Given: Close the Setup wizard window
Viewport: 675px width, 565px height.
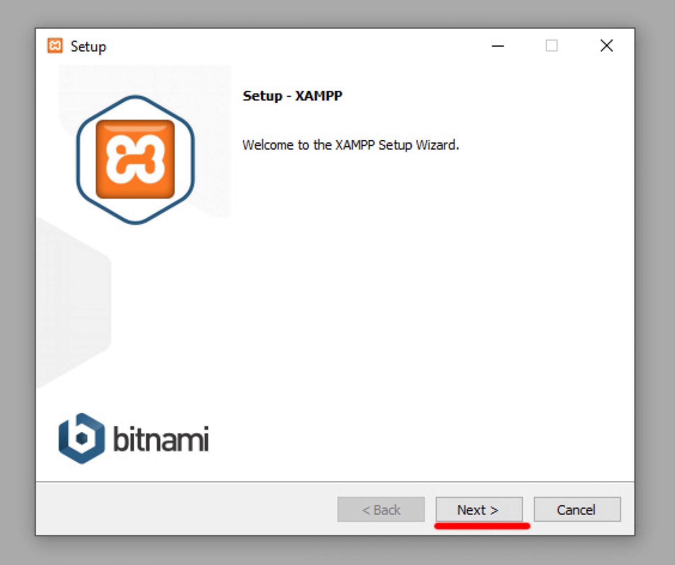Looking at the screenshot, I should [x=606, y=46].
